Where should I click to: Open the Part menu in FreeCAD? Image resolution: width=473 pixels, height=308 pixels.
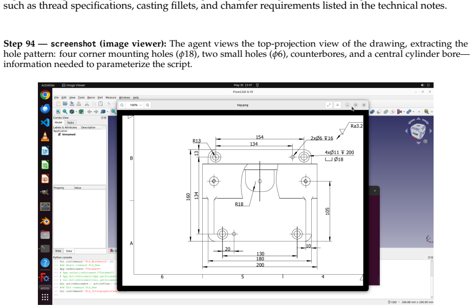100,98
